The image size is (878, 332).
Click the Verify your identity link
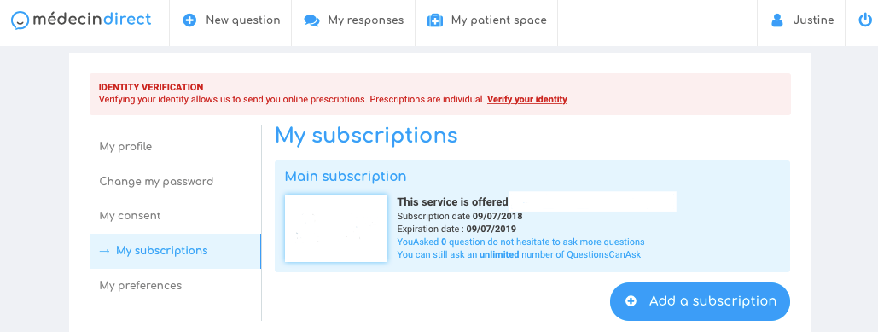click(527, 100)
